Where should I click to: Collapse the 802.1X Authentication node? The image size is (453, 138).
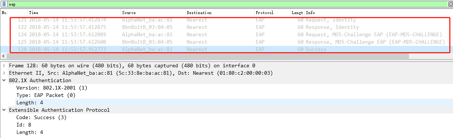point(4,80)
